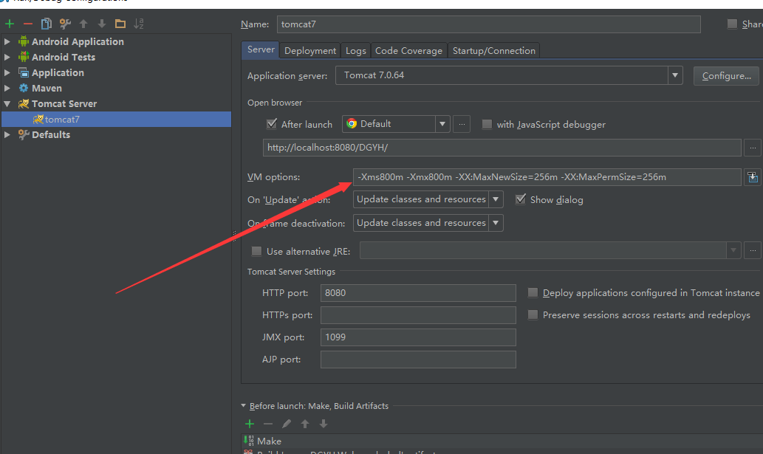Expand the Defaults node
This screenshot has height=454, width=763.
[x=7, y=134]
